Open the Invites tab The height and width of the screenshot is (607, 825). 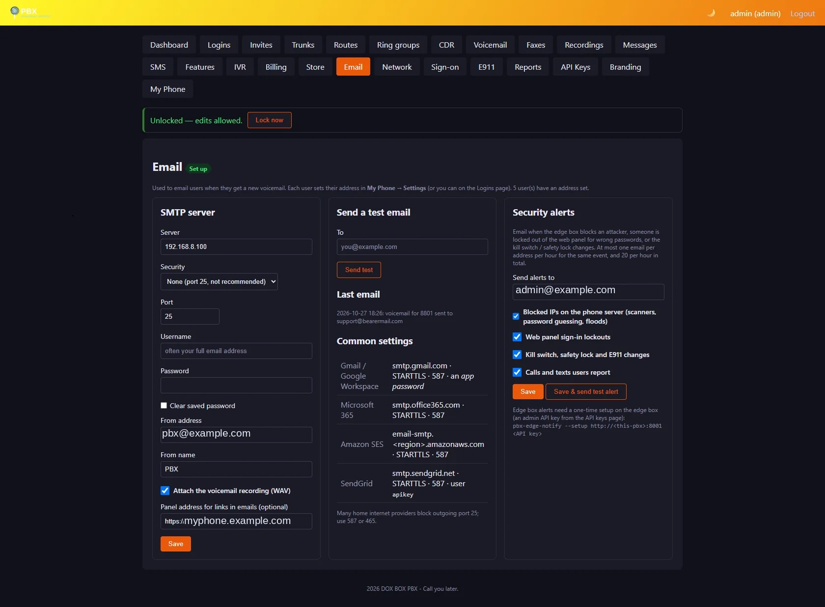[261, 45]
